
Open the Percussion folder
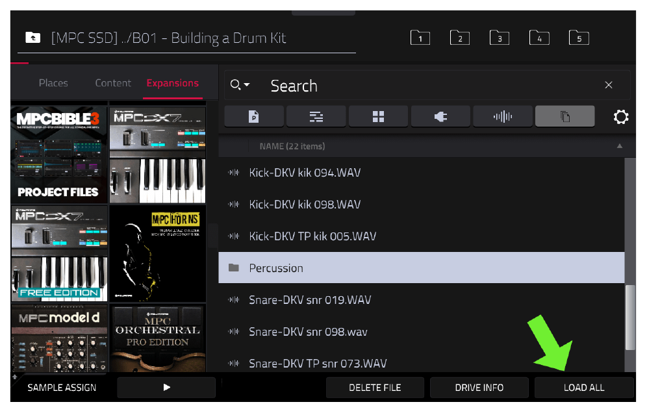[x=422, y=268]
